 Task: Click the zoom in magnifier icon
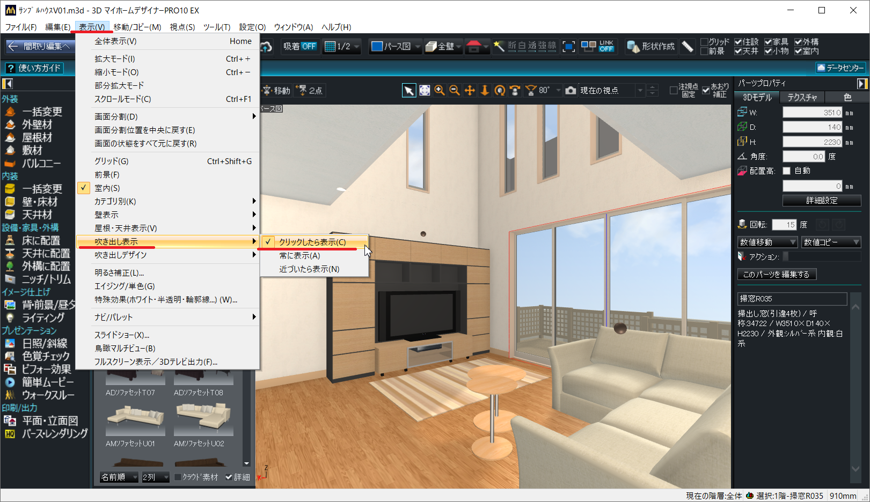tap(440, 91)
